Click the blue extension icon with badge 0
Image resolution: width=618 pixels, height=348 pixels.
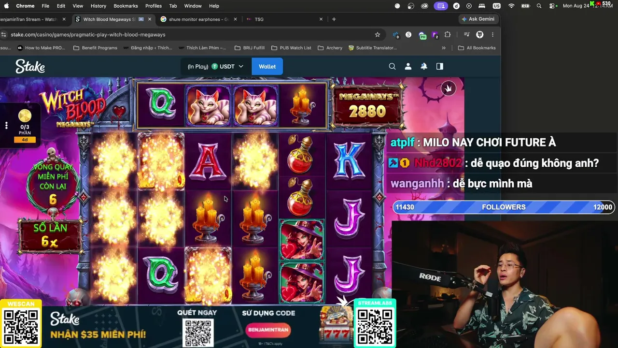pos(395,35)
